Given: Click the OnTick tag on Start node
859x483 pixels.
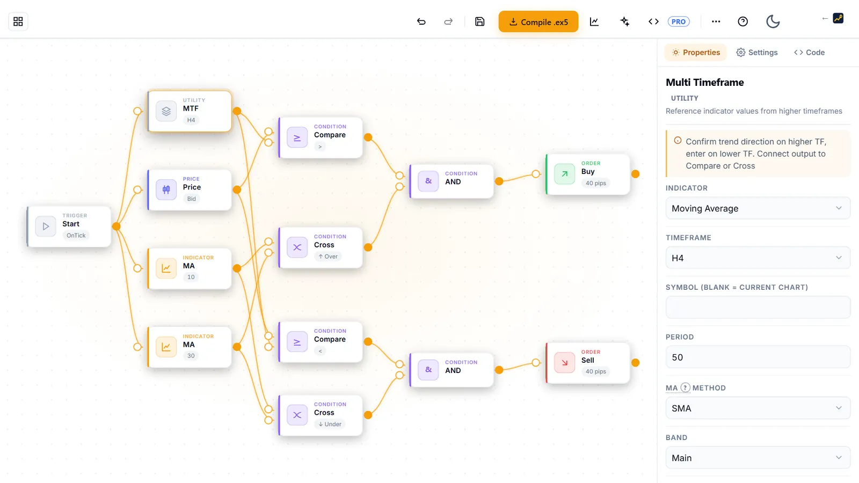Looking at the screenshot, I should click(76, 236).
